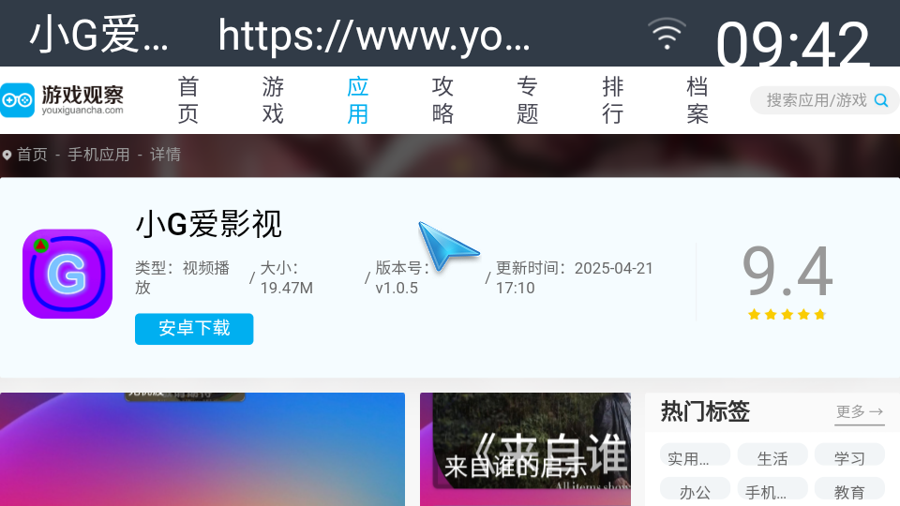The width and height of the screenshot is (900, 506).
Task: Click the Wi-Fi status icon
Action: click(667, 34)
